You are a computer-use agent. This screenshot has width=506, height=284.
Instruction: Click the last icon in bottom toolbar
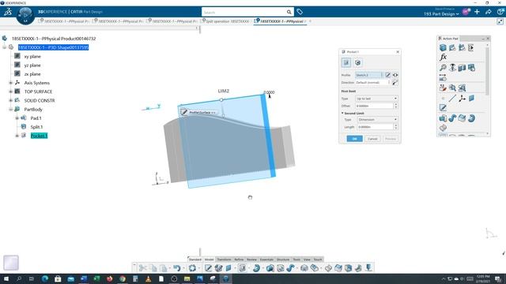tap(368, 268)
